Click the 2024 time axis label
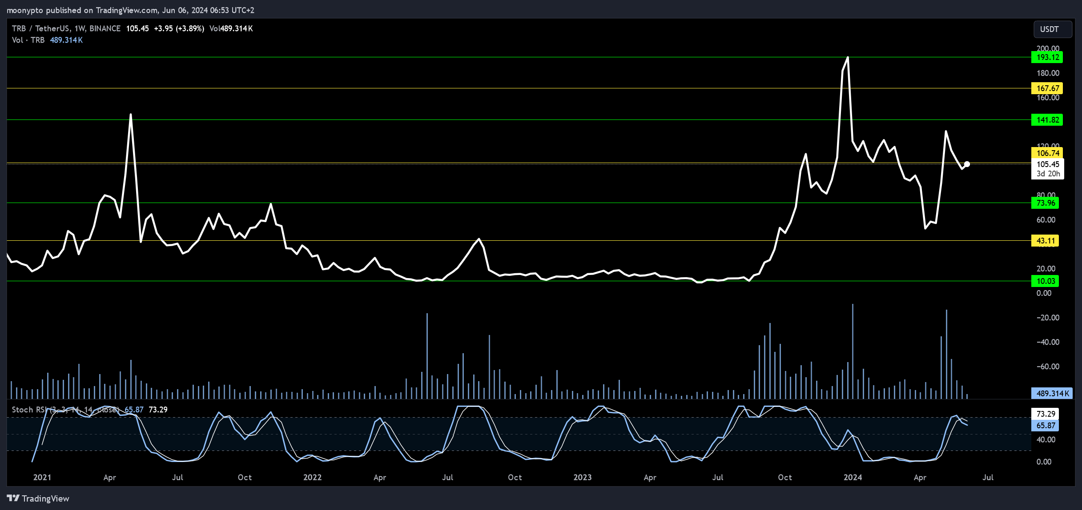Image resolution: width=1082 pixels, height=510 pixels. [x=853, y=478]
